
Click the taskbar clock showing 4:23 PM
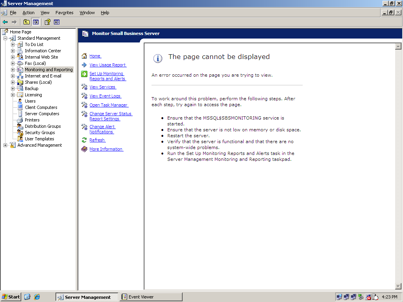point(389,297)
